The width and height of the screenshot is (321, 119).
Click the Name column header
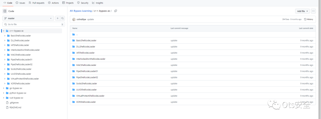tap(75, 28)
